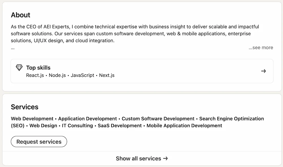Screen dimensions: 283x167
Task: Click the IT Consulting service
Action: pos(77,126)
